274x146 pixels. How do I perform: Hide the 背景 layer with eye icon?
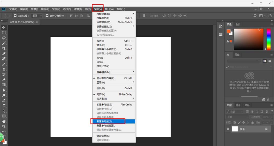coord(228,129)
